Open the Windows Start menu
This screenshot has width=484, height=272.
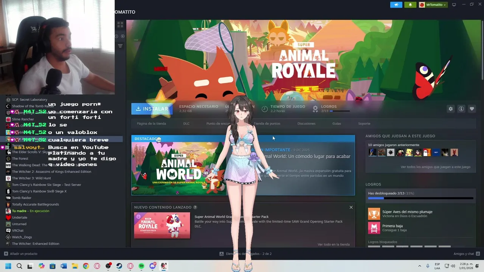pos(8,266)
